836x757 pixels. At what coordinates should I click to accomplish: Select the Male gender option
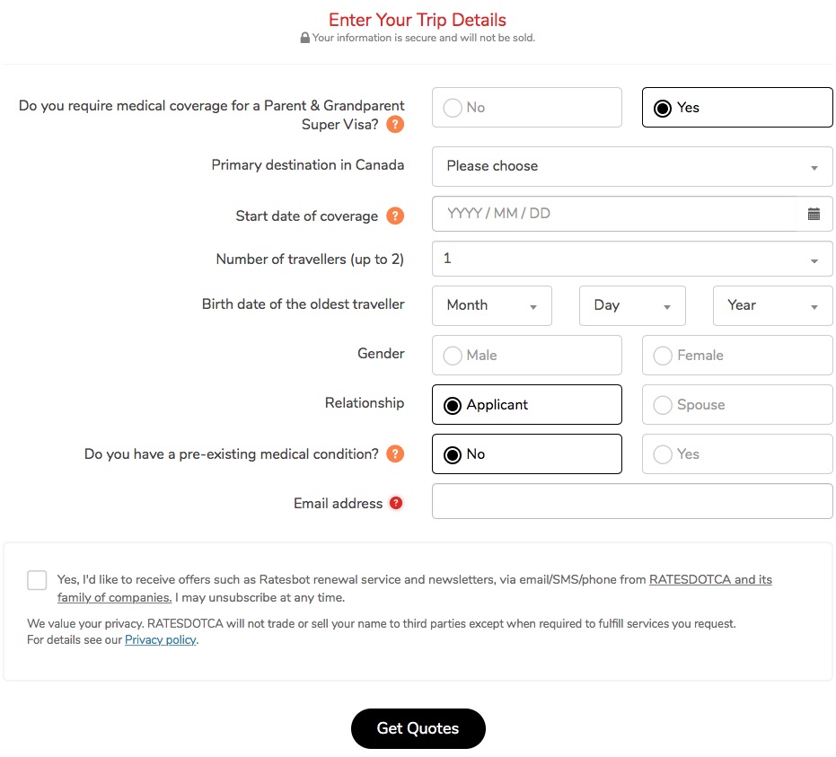tap(527, 355)
